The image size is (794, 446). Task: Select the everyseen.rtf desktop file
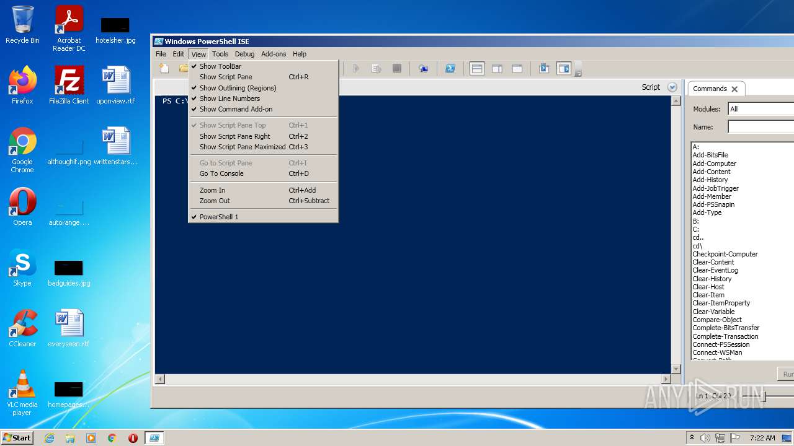point(69,328)
